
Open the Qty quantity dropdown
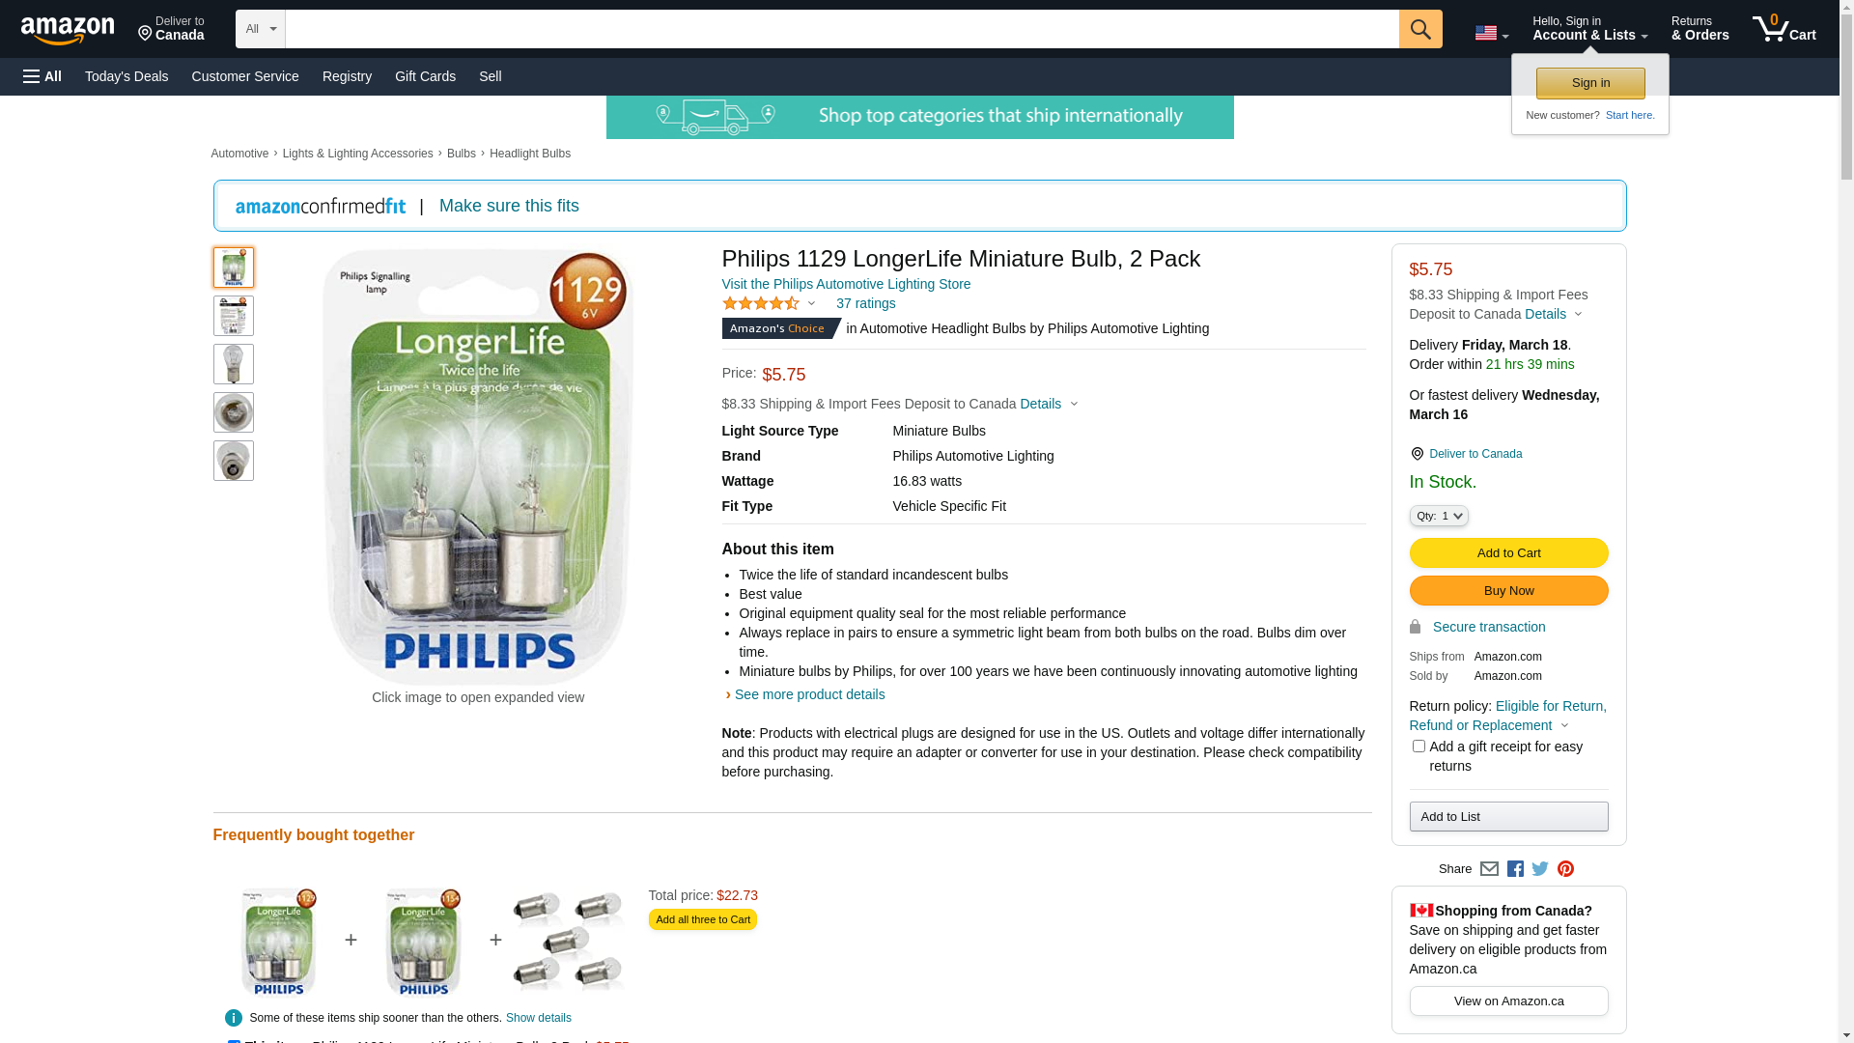1438,516
